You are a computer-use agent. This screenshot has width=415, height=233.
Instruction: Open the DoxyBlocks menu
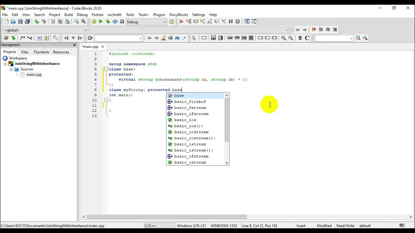[179, 15]
